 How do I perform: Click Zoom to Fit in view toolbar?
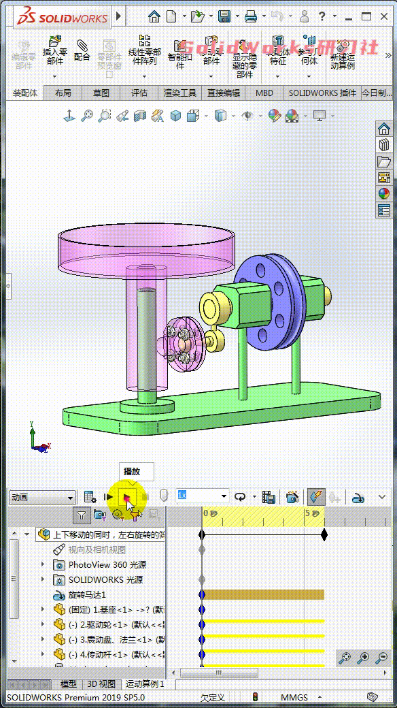86,116
